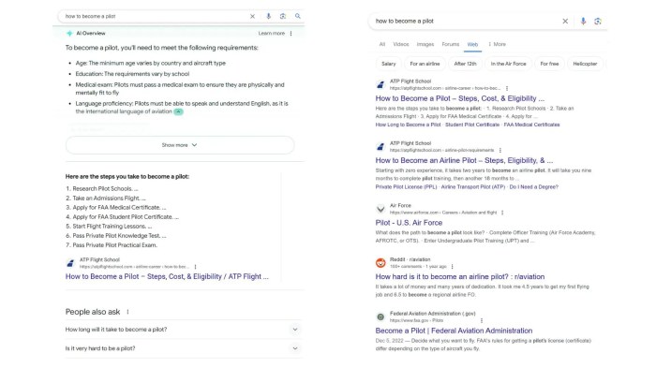The image size is (656, 368).
Task: Click the Reddit favicon in results
Action: (380, 262)
